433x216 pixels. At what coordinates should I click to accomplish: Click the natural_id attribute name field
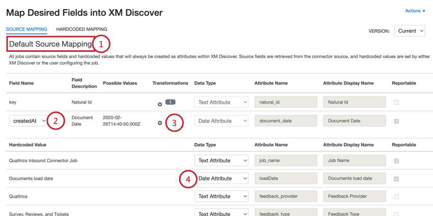tap(285, 102)
